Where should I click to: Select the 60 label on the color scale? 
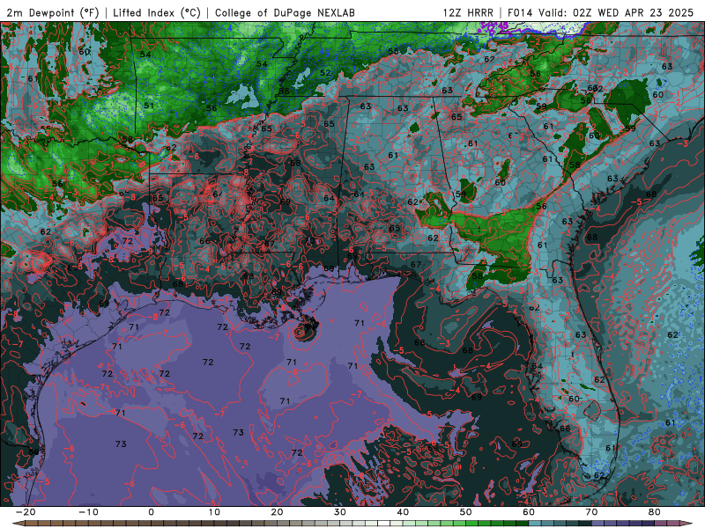529,512
